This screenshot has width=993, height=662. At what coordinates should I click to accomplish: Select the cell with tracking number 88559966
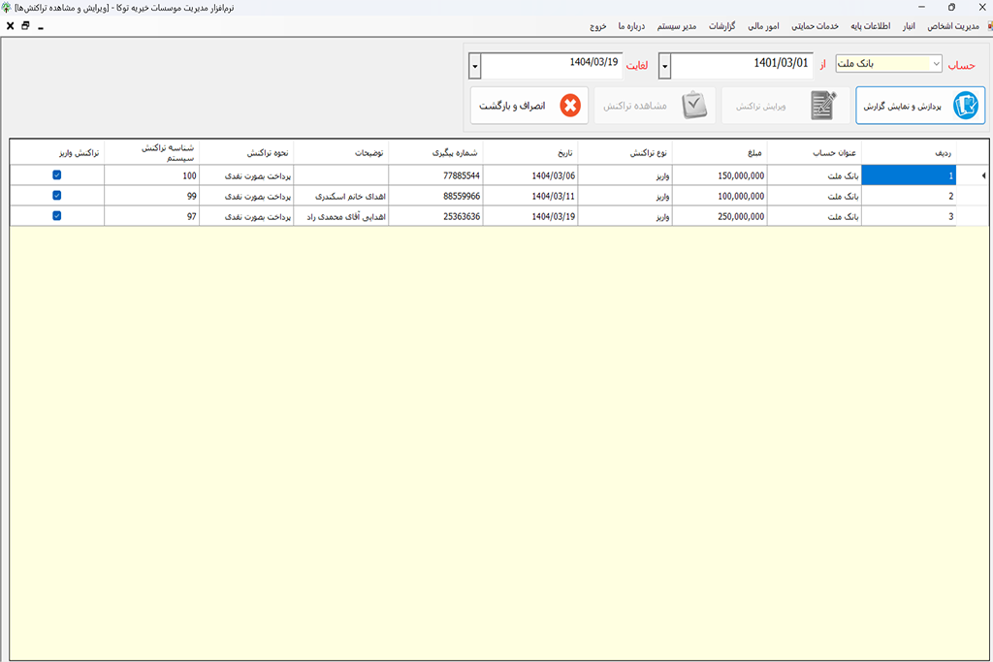435,196
